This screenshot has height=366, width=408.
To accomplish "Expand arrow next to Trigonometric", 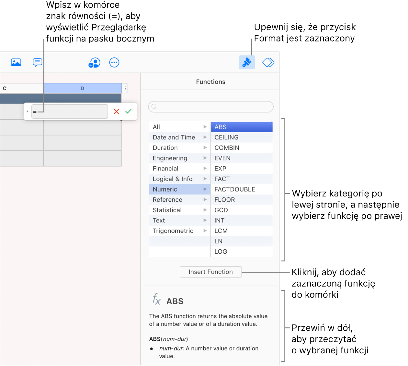I will point(205,230).
